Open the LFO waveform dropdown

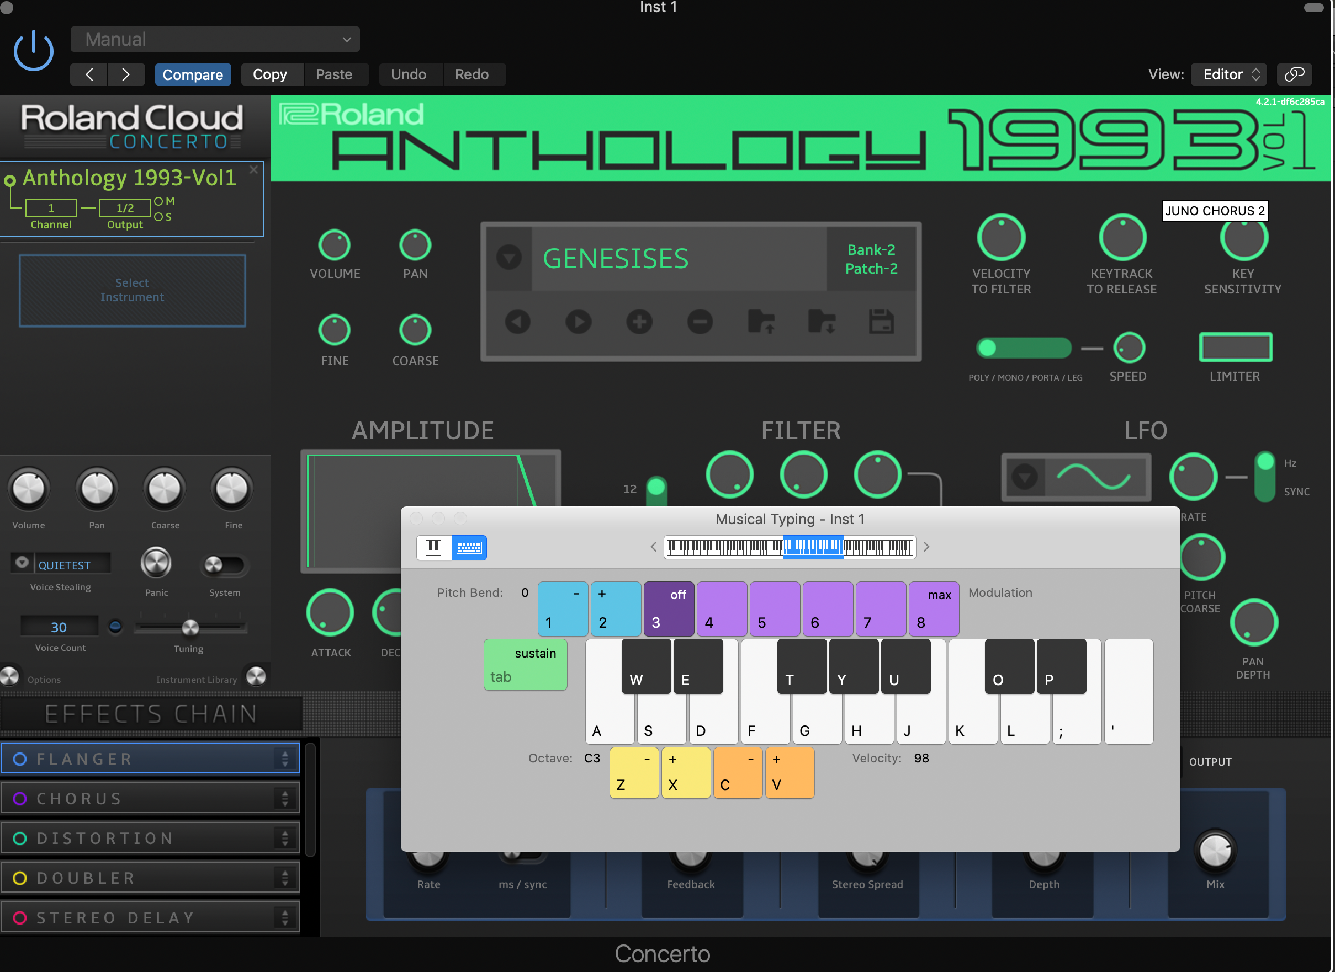click(x=1025, y=477)
